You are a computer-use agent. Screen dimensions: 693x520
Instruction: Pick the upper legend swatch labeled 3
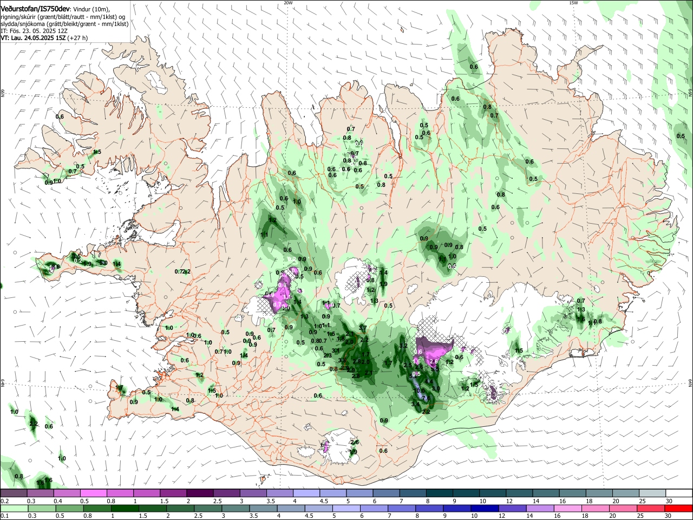(x=253, y=493)
